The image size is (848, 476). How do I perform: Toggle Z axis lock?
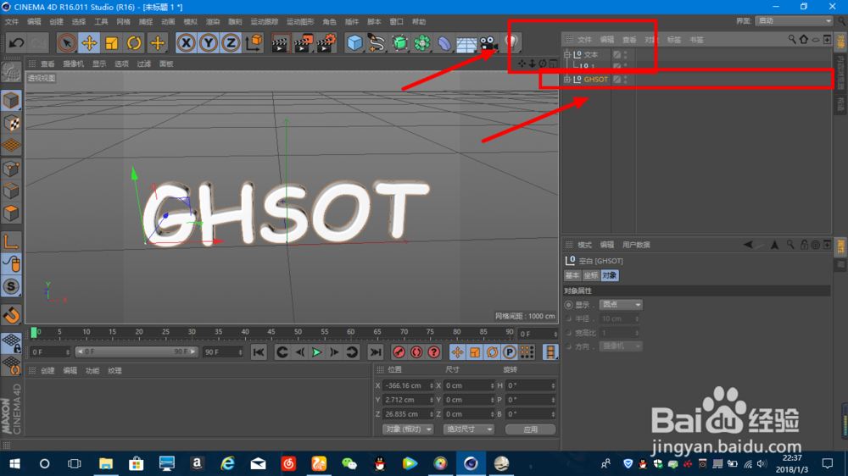pyautogui.click(x=231, y=42)
